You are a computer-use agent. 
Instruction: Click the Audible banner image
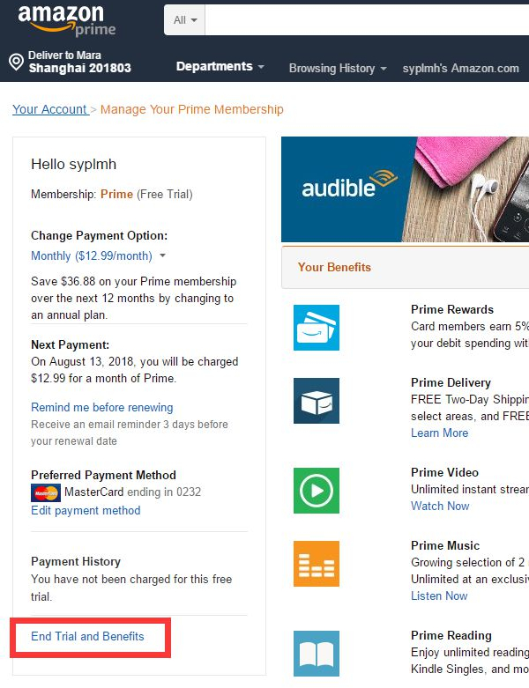click(405, 189)
